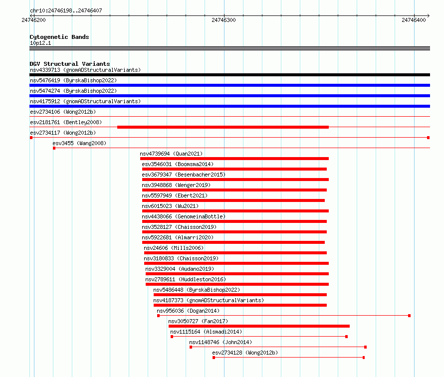This screenshot has height=377, width=444.
Task: Click nsv4438066 GenomeinaBottle label
Action: click(184, 216)
